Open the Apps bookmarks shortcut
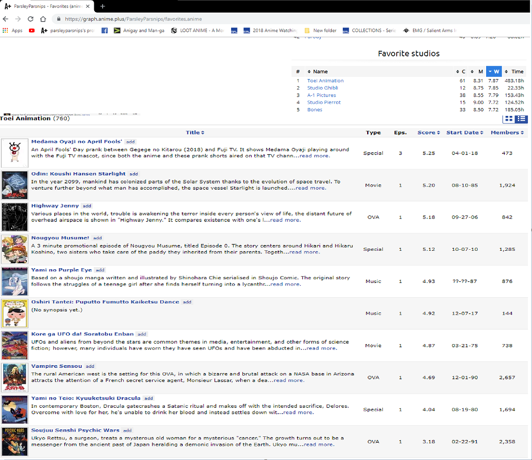This screenshot has height=460, width=532. point(13,31)
